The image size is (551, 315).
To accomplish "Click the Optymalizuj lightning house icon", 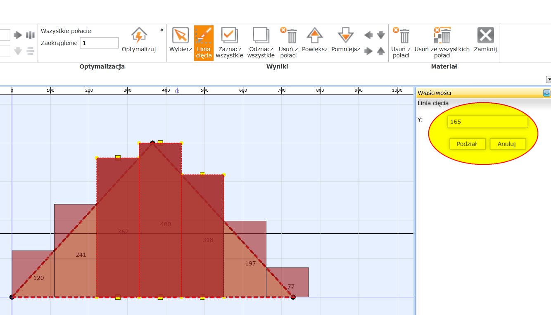I will click(x=139, y=36).
